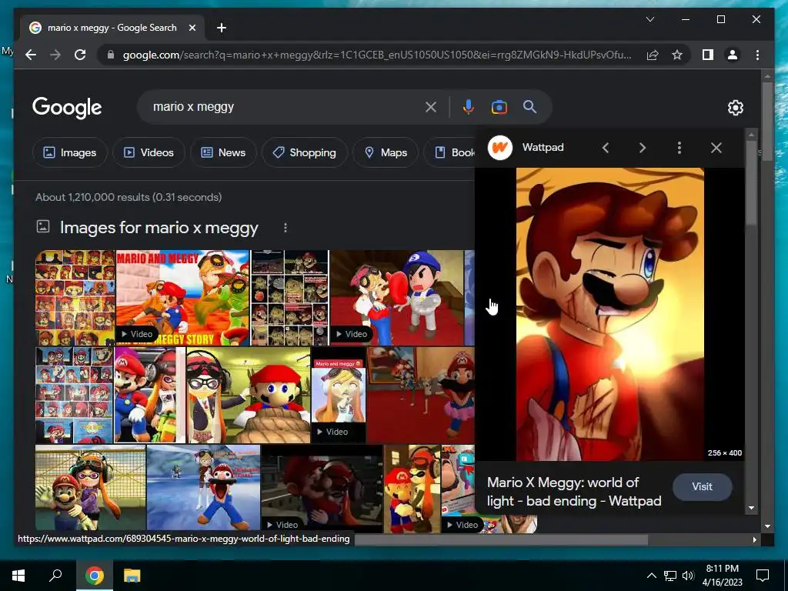Click the preview panel scrollbar
788x591 pixels.
tap(751, 183)
